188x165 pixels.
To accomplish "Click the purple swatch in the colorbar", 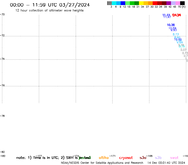I will (169, 3).
